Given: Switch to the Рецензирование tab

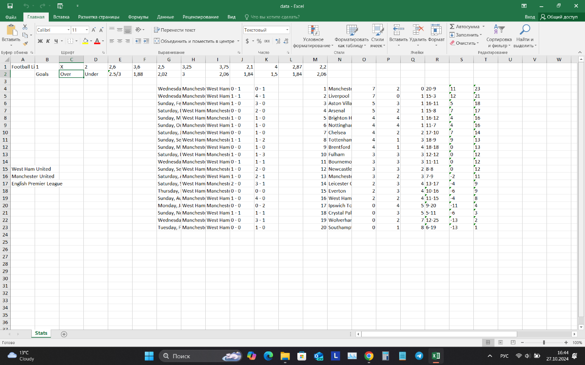Looking at the screenshot, I should click(x=201, y=17).
